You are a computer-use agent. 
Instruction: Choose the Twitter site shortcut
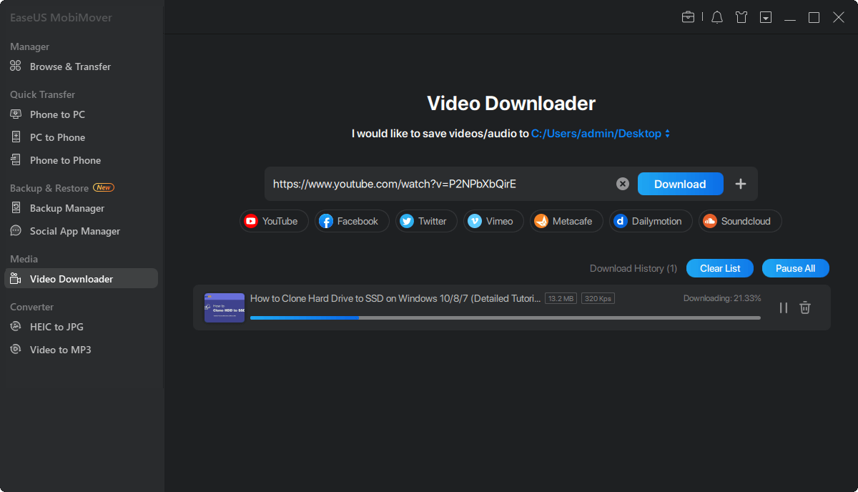click(426, 221)
